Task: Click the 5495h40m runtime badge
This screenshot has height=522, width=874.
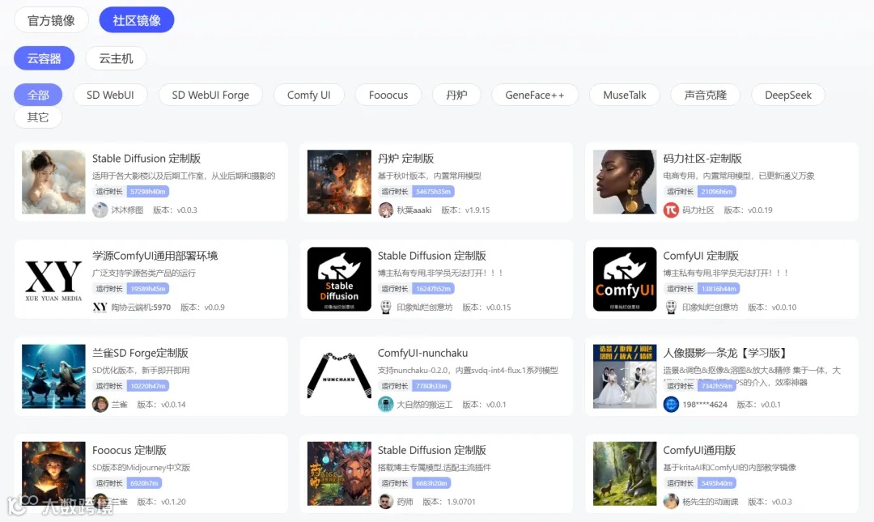Action: coord(717,483)
